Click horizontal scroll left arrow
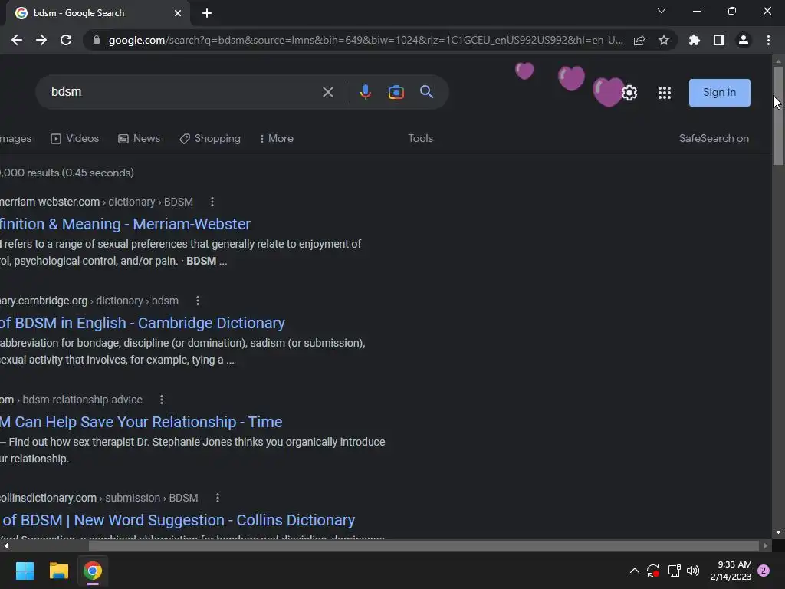The height and width of the screenshot is (589, 785). [x=5, y=545]
